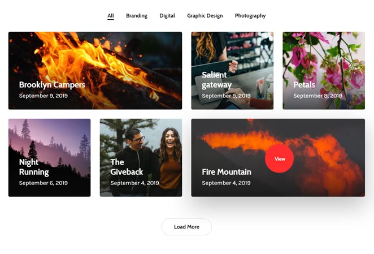Click the Fire Mountain title text

pos(227,172)
